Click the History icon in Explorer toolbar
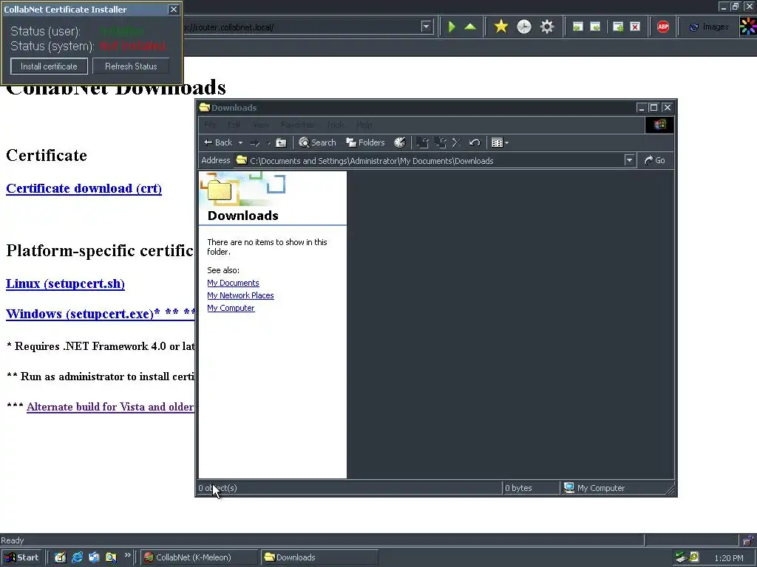The height and width of the screenshot is (567, 757). pos(400,142)
